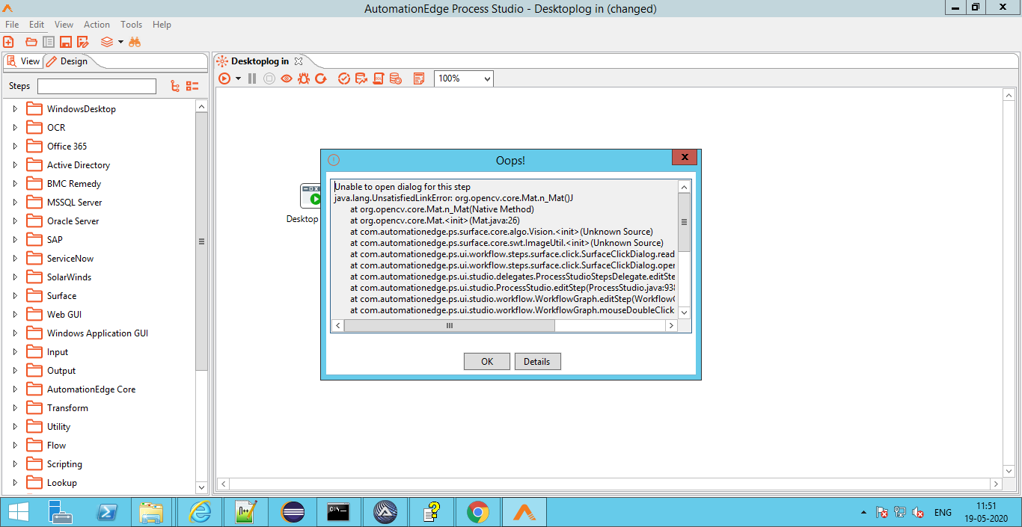
Task: Open the Help menu
Action: (162, 25)
